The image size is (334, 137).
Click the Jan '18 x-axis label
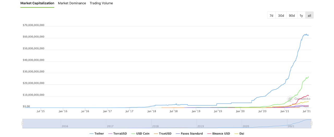(152, 111)
